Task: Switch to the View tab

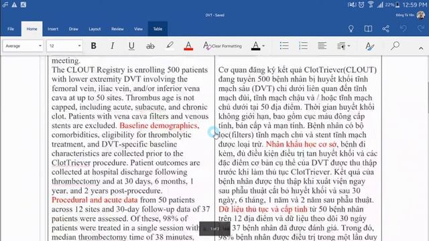Action: (x=138, y=29)
